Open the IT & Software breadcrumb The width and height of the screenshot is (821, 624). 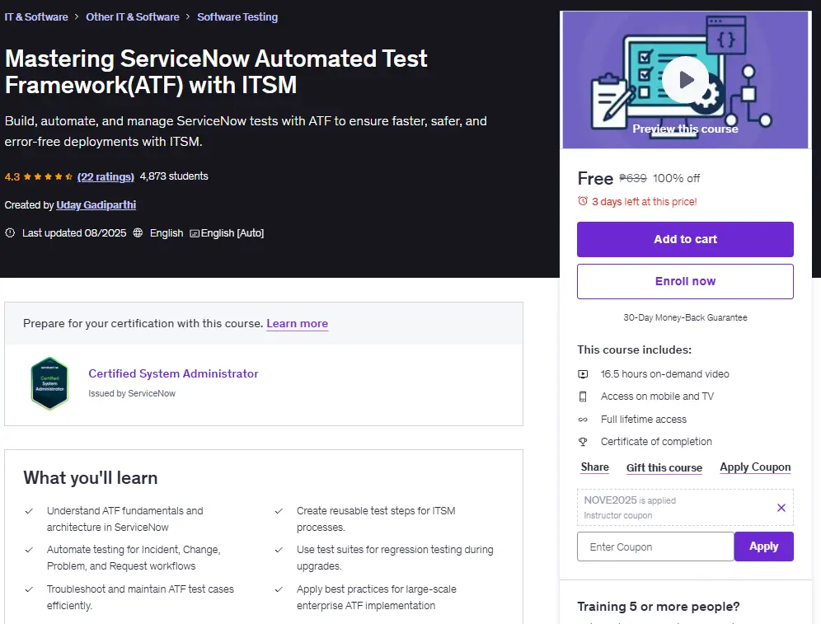pos(36,16)
